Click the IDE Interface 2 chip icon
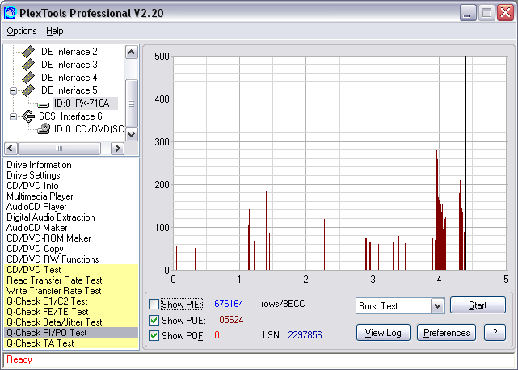Image resolution: width=518 pixels, height=370 pixels. (28, 52)
